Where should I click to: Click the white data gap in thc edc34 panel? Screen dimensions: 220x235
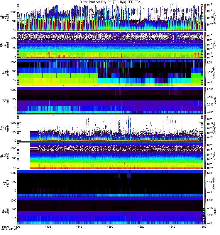[24, 127]
